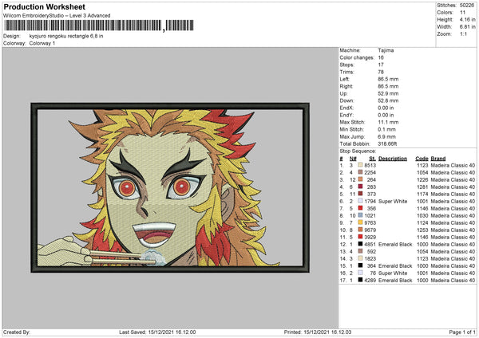The width and height of the screenshot is (479, 338).
Task: Click stitch count 9763 in row 9
Action: click(370, 222)
